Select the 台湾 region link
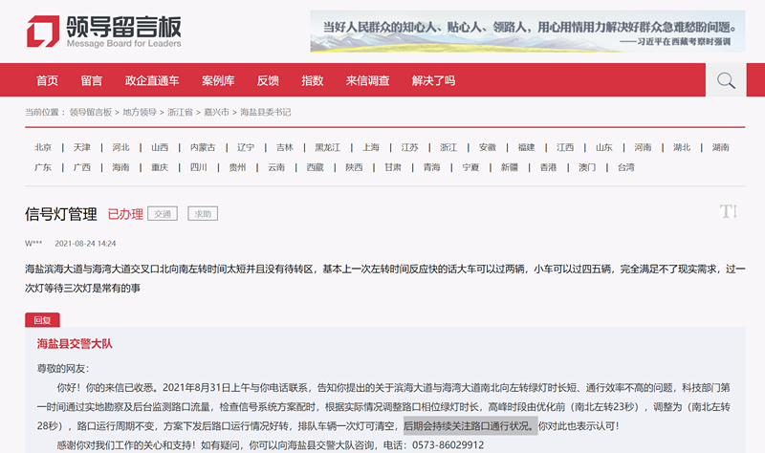The height and width of the screenshot is (453, 765). click(x=625, y=167)
